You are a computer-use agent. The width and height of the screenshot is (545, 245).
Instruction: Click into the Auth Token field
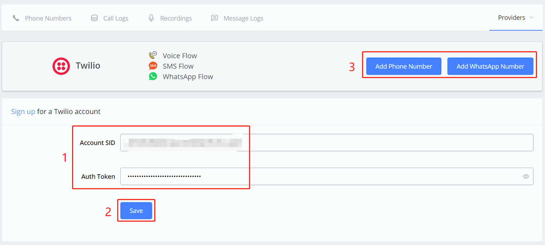pyautogui.click(x=319, y=177)
